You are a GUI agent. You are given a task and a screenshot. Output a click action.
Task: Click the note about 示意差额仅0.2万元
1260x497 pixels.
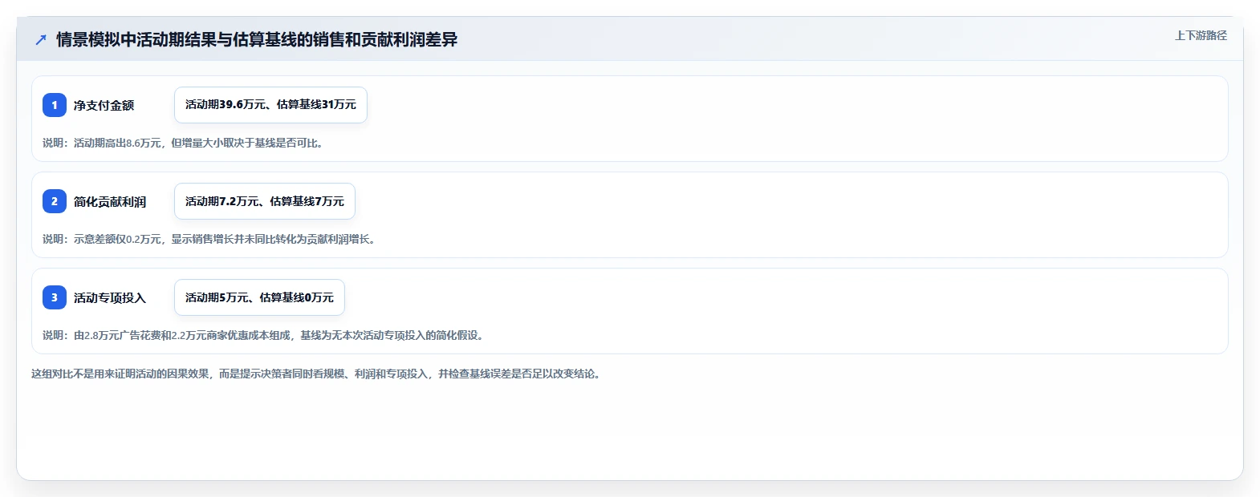coord(211,239)
